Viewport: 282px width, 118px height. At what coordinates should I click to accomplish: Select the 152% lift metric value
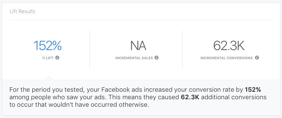click(48, 45)
